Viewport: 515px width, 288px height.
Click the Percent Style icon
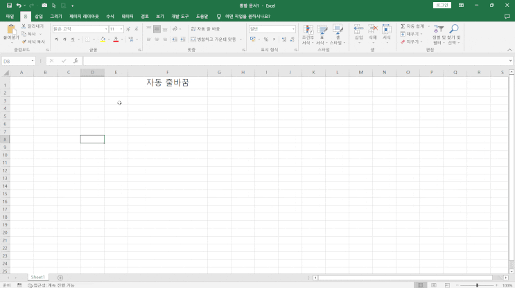[x=266, y=39]
